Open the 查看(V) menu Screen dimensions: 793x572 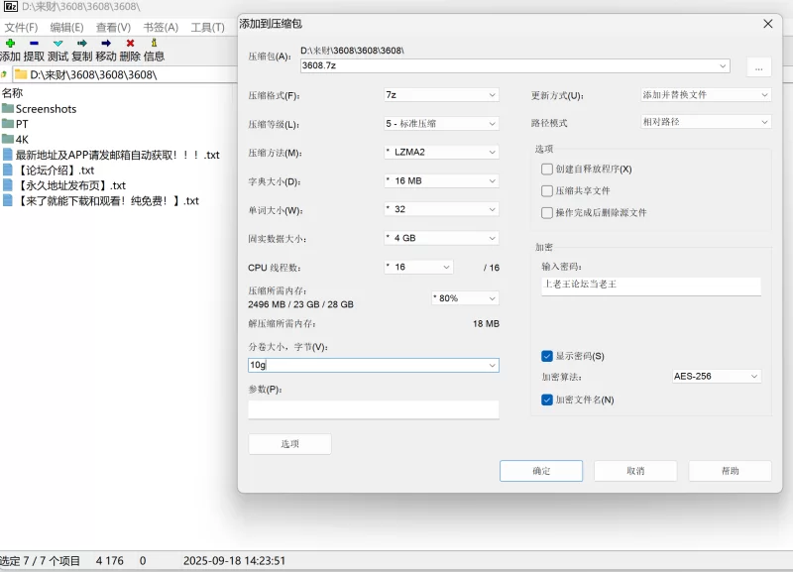tap(113, 27)
